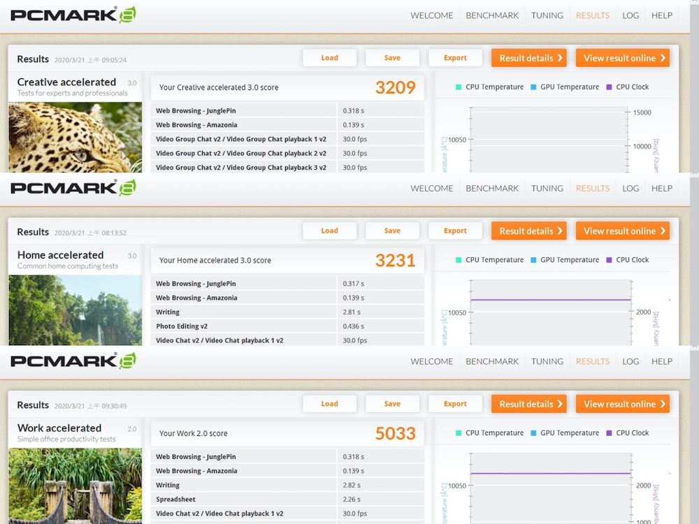Open HELP in the navigation above Work results
This screenshot has height=524, width=699.
661,361
